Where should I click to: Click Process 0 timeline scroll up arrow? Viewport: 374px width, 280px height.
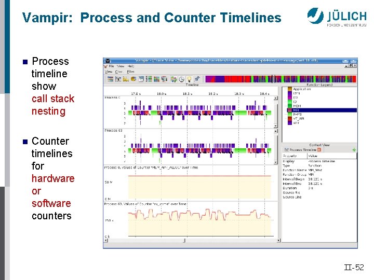click(275, 98)
